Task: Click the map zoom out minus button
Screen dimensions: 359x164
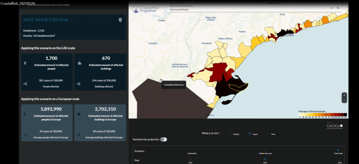Action: 344,100
